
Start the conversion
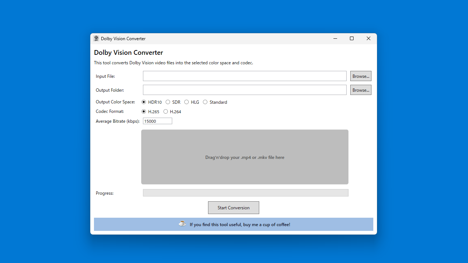234,208
